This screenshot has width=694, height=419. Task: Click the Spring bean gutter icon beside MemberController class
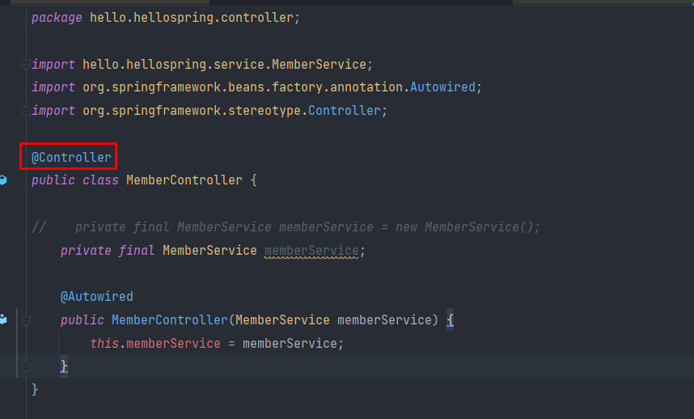click(3, 180)
